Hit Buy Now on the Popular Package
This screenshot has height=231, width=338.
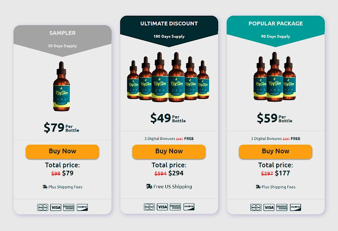[275, 152]
